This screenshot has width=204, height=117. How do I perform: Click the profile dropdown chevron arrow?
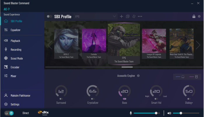pos(114,16)
